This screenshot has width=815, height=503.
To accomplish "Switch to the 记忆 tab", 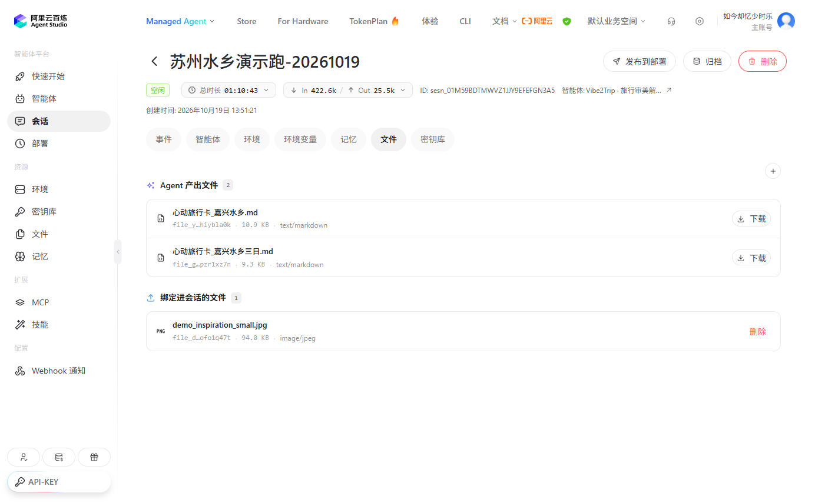I will (x=349, y=139).
